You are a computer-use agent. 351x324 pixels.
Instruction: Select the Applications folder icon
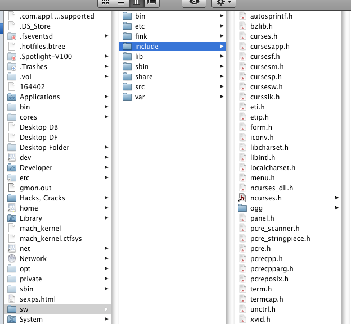12,97
